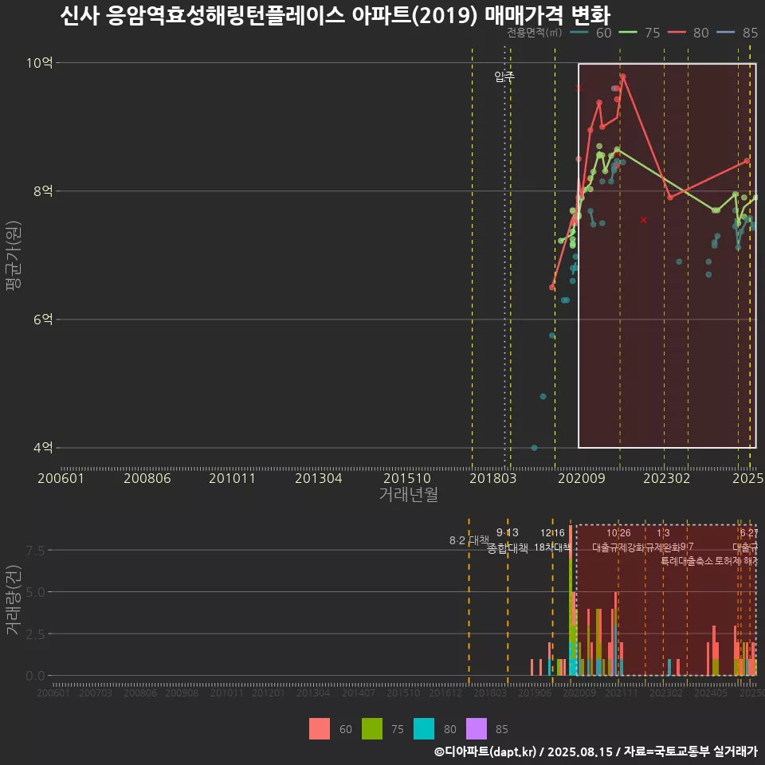Click 200806 on the price chart x-axis

coord(147,478)
